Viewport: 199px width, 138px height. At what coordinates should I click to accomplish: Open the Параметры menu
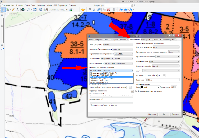coord(62,5)
